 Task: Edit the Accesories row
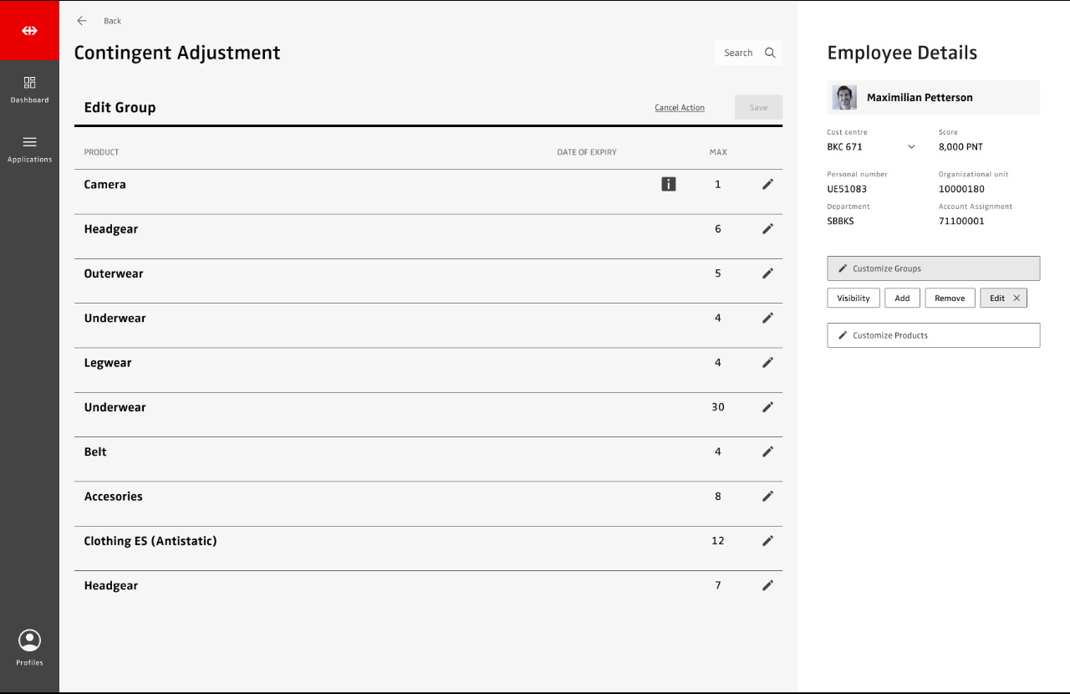point(767,496)
